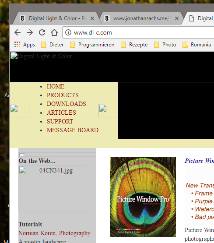Screen dimensions: 214x243
Task: Open the MESSAGE BOARD link
Action: pos(73,130)
